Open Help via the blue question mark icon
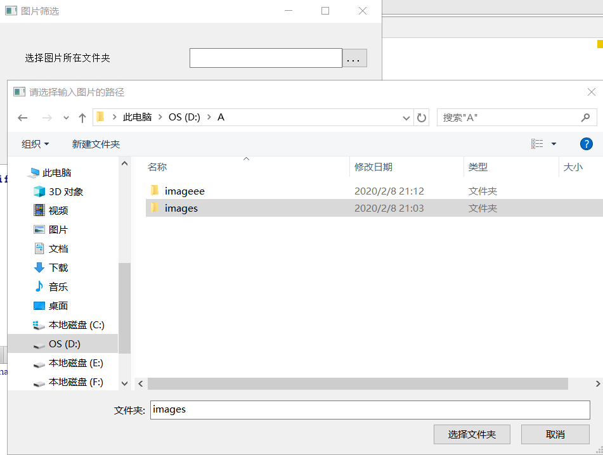 click(586, 143)
